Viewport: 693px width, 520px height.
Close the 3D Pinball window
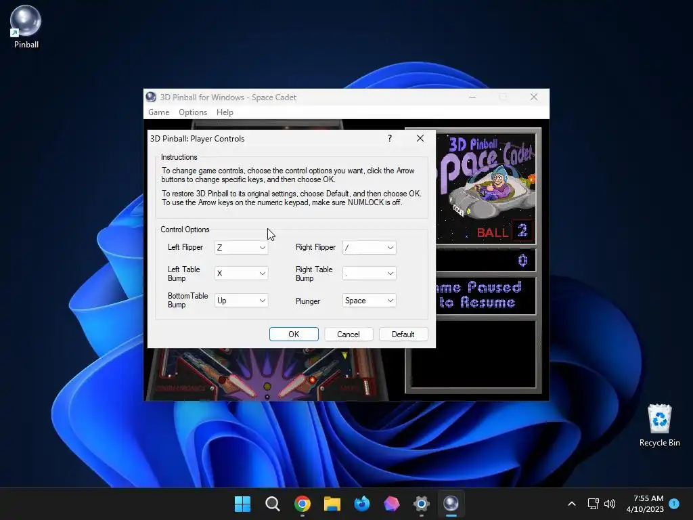point(533,97)
